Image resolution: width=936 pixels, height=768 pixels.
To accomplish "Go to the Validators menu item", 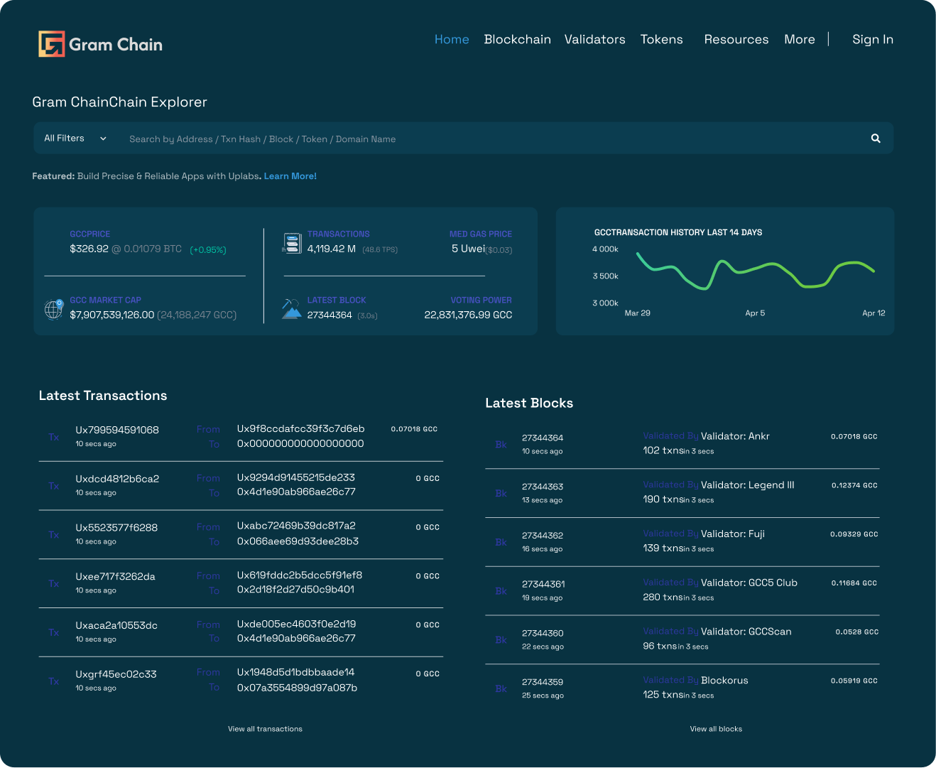I will (x=594, y=40).
